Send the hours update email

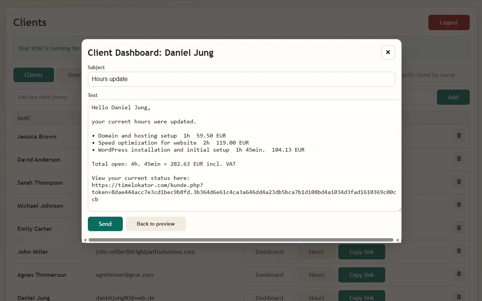[105, 224]
